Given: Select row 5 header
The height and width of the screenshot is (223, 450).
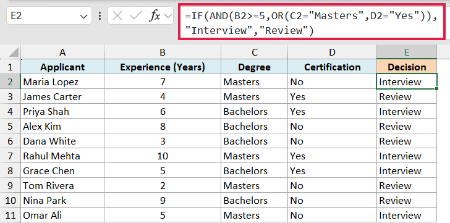Looking at the screenshot, I should tap(11, 126).
